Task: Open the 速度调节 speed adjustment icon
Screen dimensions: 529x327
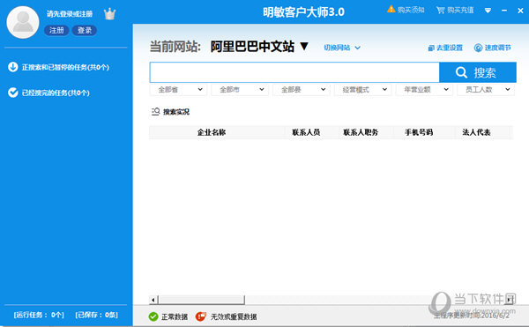Action: tap(478, 48)
